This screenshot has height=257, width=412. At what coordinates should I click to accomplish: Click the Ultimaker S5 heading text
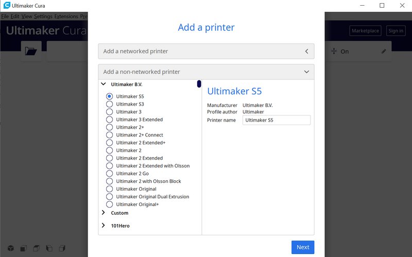point(234,91)
